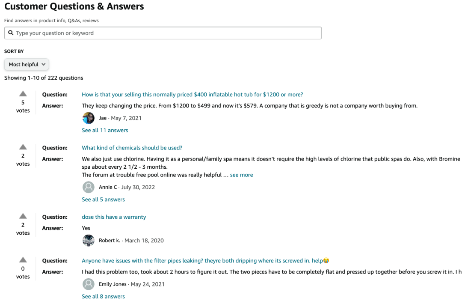Screen dimensions: 462x301
Task: Open the Most helpful sort dropdown
Action: click(x=27, y=64)
